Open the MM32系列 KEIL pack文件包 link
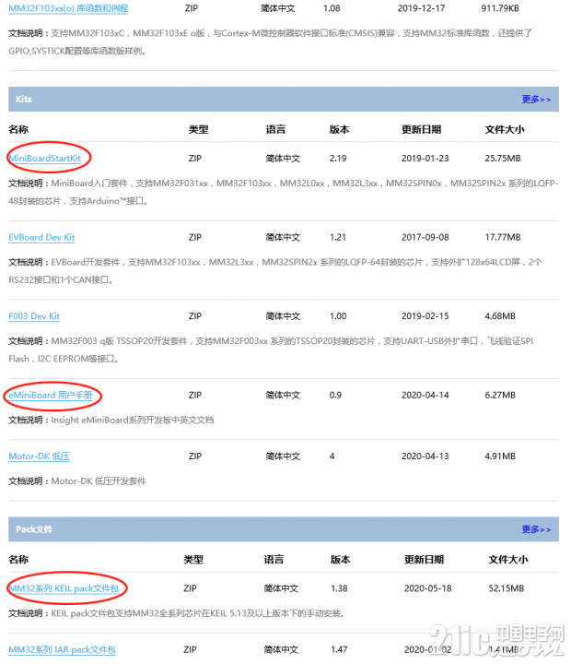This screenshot has height=664, width=571. tap(64, 588)
